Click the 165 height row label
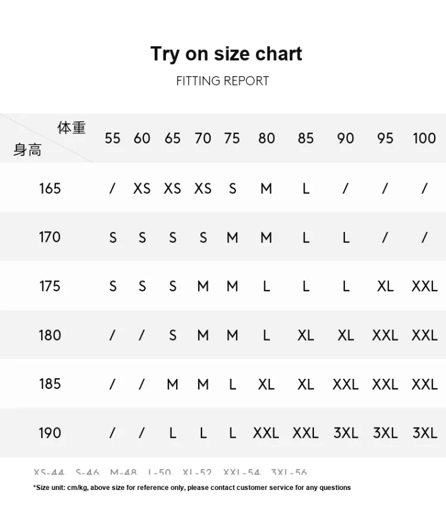446x512 pixels. tap(50, 188)
